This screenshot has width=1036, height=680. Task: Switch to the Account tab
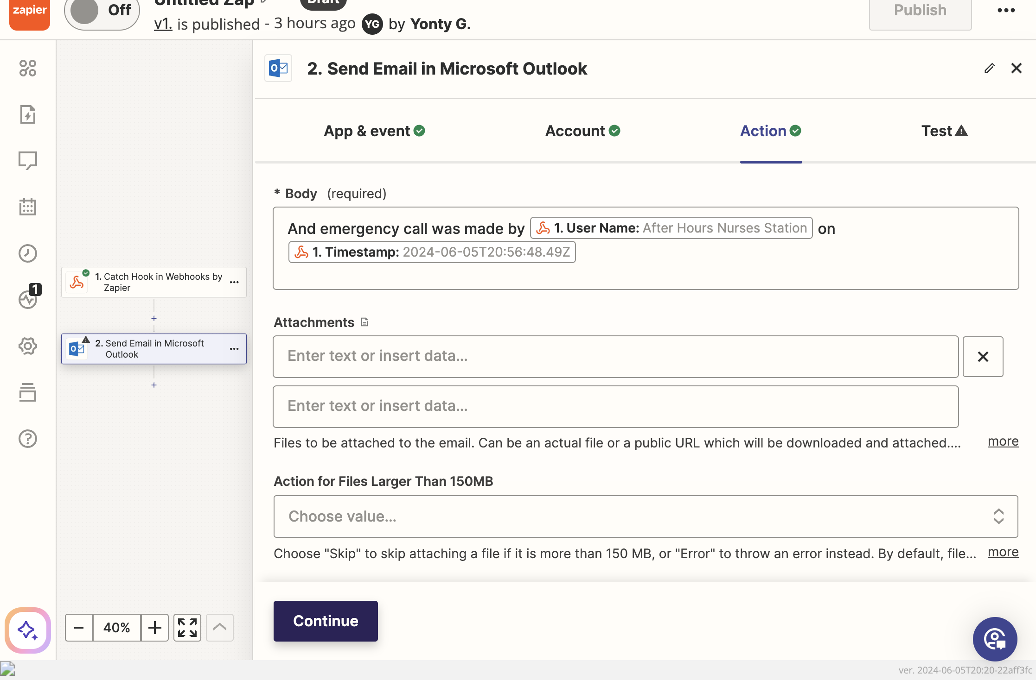coord(582,131)
